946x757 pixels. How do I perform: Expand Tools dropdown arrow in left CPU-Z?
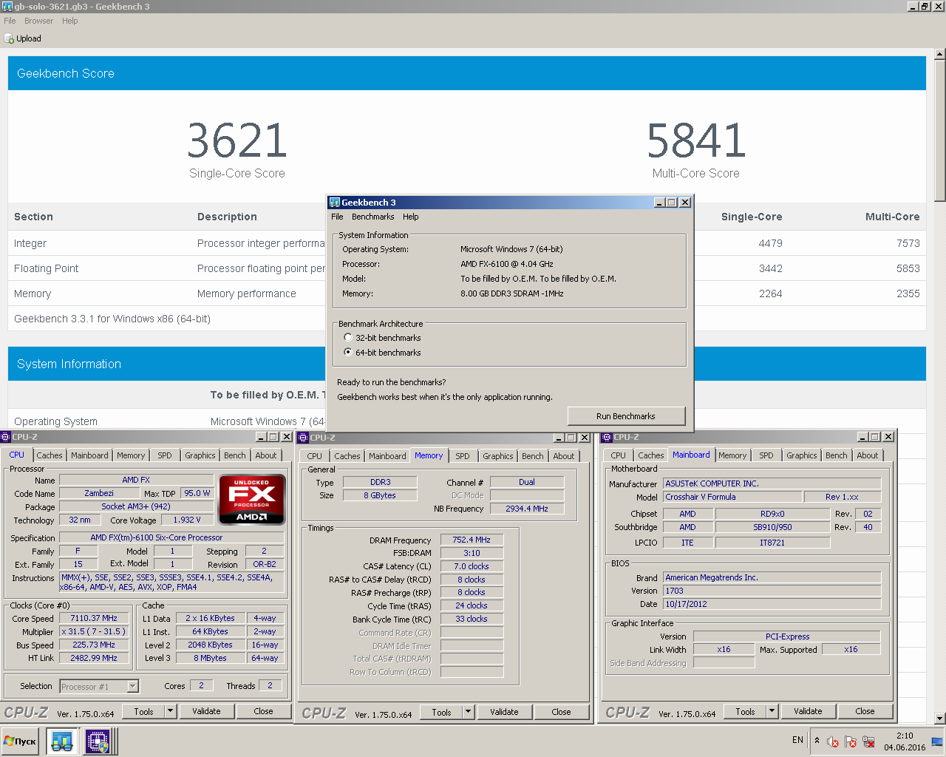coord(170,711)
